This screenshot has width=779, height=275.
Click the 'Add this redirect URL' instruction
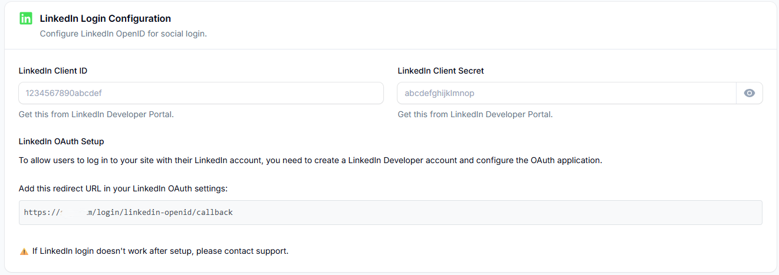pyautogui.click(x=123, y=188)
